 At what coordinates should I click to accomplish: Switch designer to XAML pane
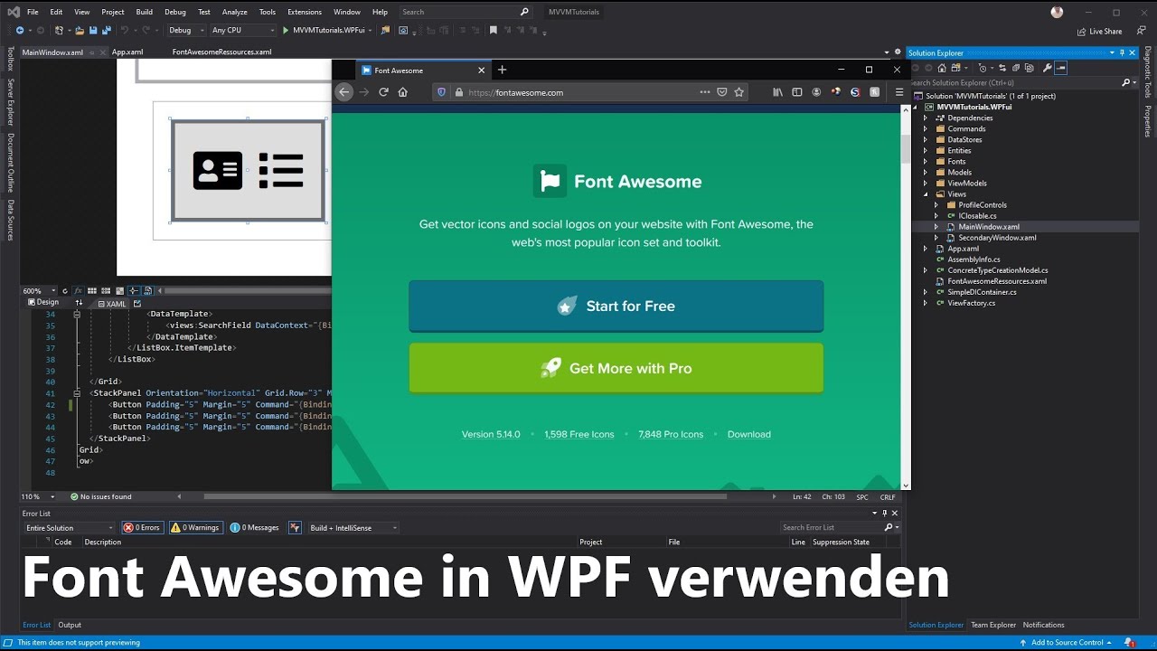coord(112,304)
